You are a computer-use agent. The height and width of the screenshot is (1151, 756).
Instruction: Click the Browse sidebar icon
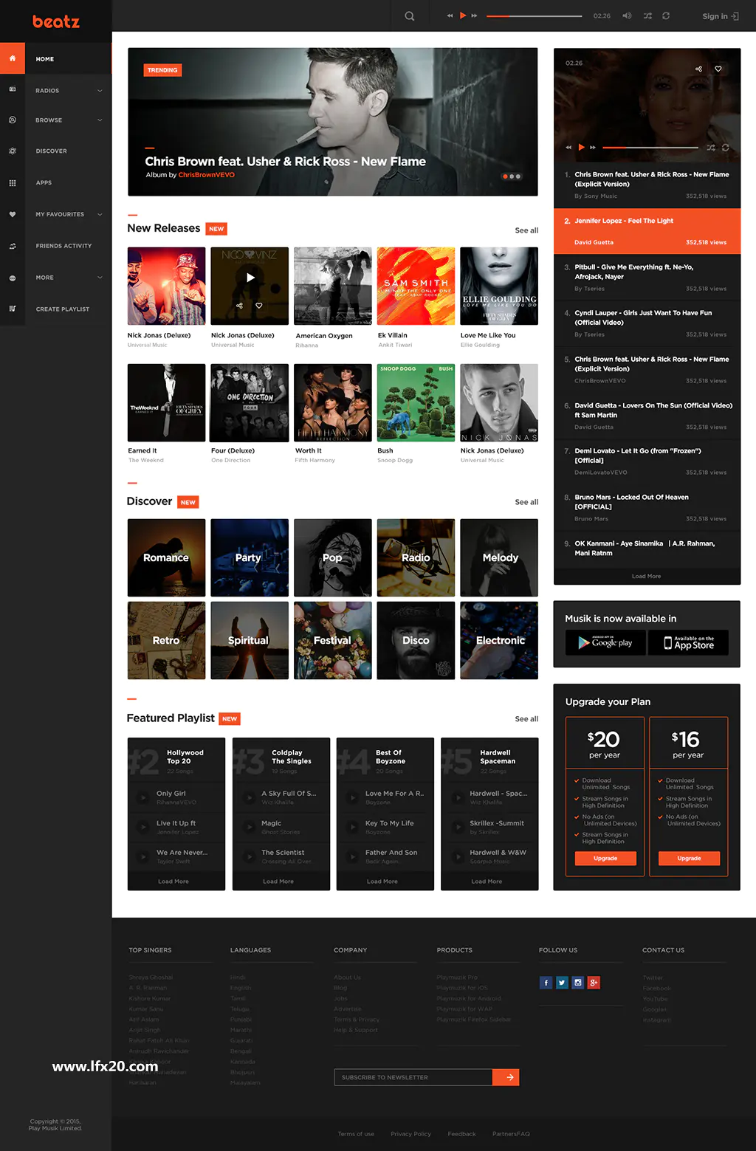coord(13,120)
